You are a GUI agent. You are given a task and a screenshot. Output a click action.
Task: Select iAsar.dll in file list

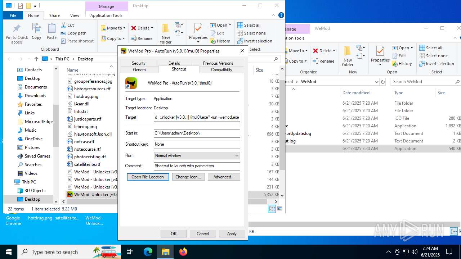[81, 104]
